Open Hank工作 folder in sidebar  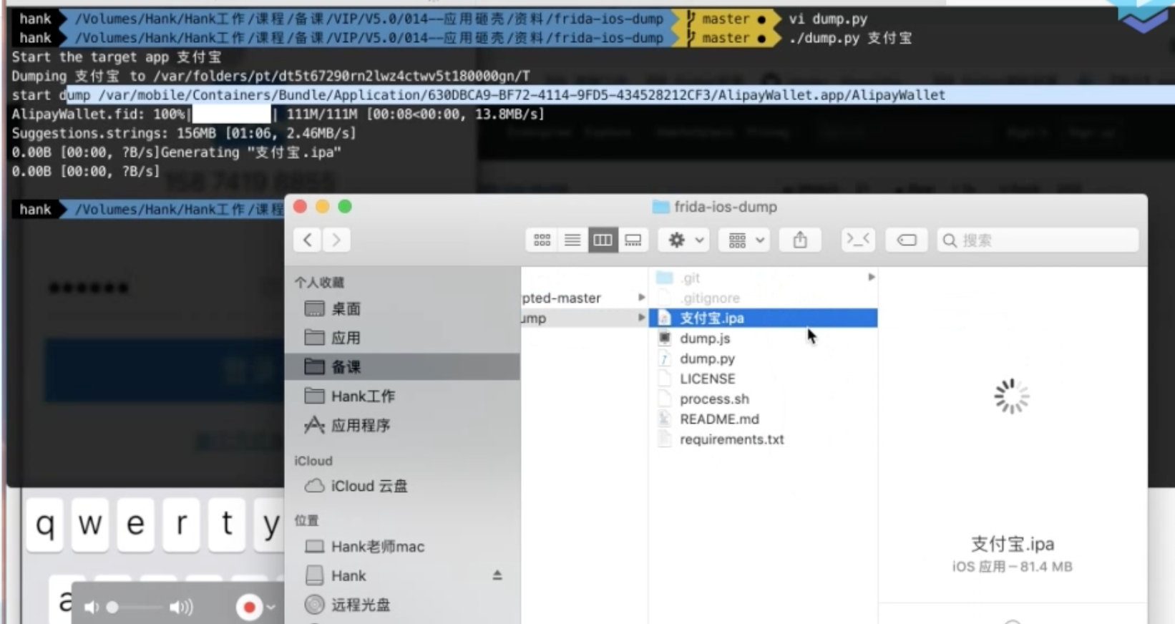pos(402,396)
